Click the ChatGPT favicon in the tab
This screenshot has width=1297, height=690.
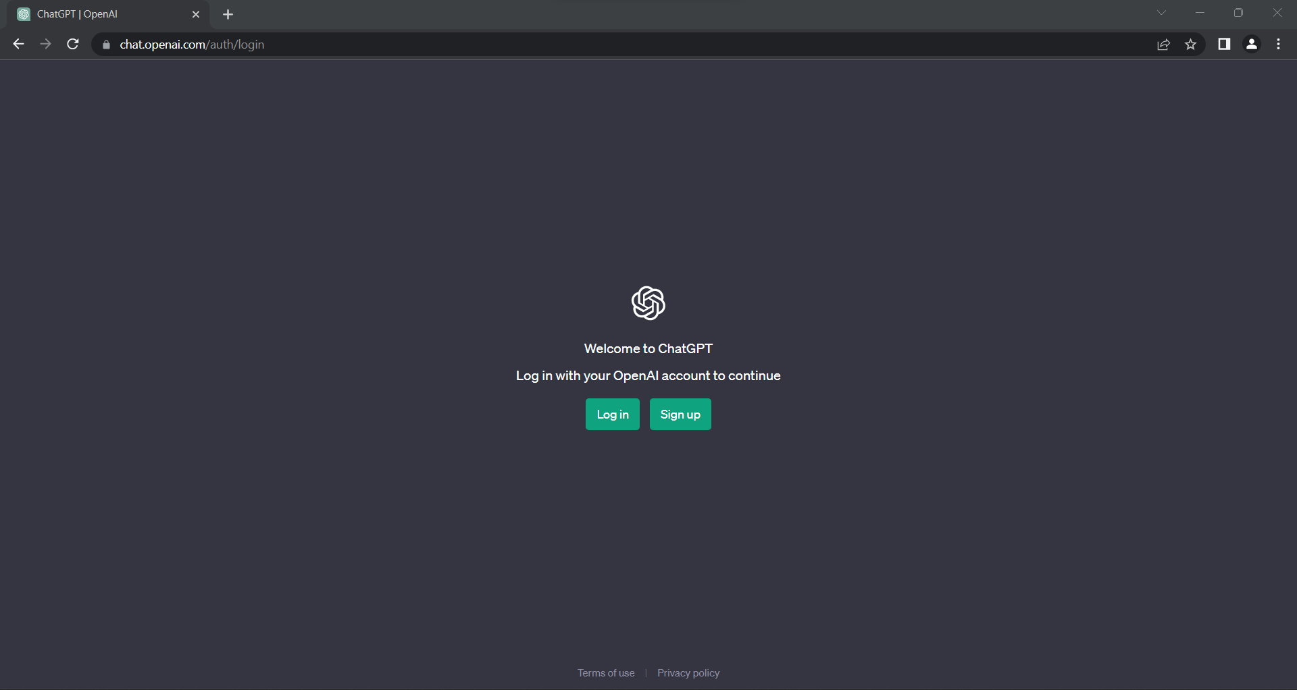click(24, 14)
